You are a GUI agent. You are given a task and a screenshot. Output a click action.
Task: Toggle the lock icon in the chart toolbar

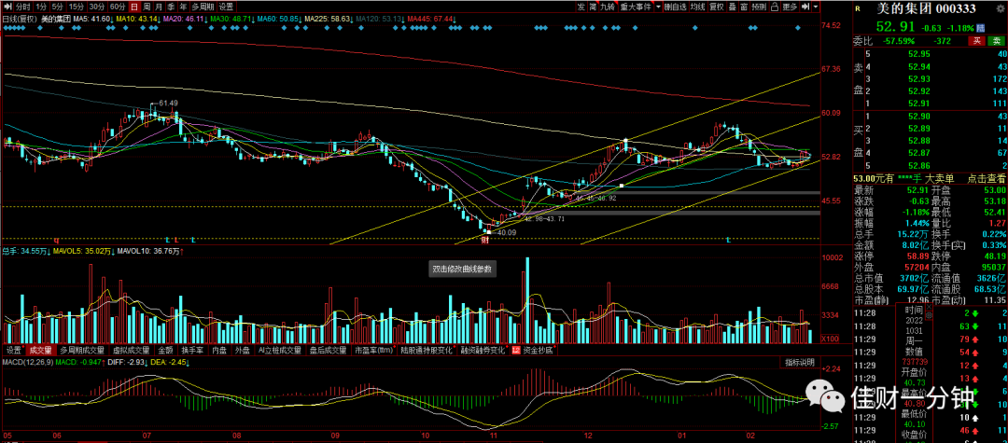pos(775,7)
